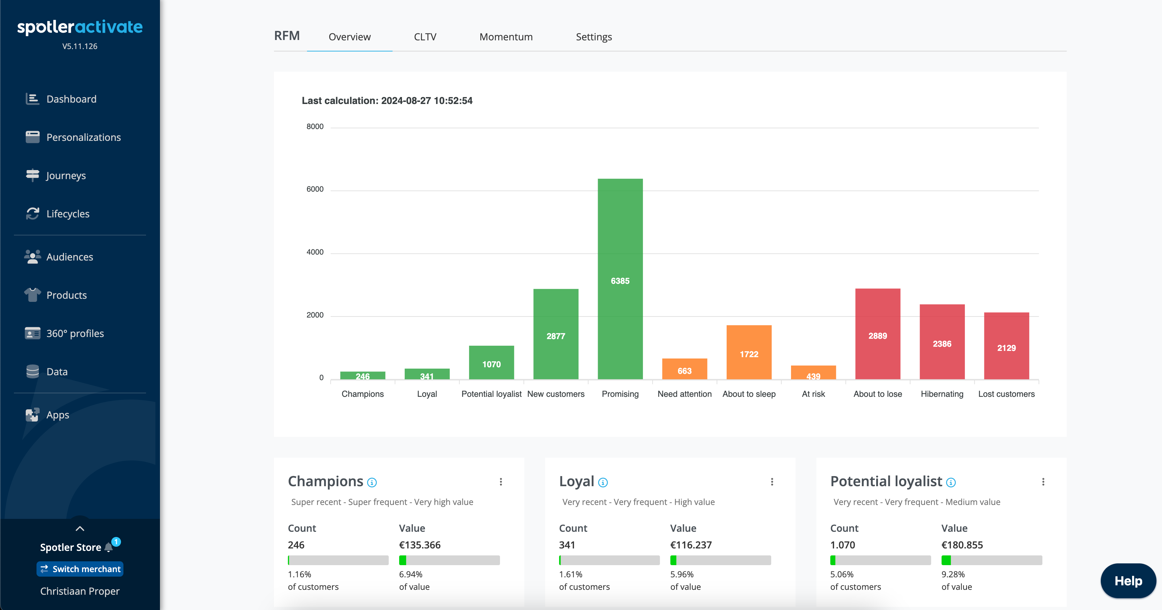Click the €116.237 value in Loyal card
The width and height of the screenshot is (1162, 610).
tap(691, 545)
